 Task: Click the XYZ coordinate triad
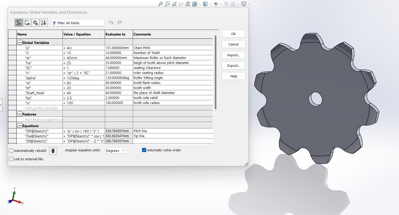pyautogui.click(x=15, y=196)
